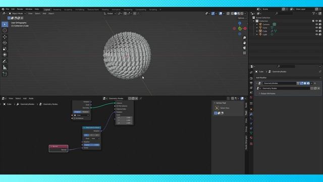Click the green Y axis gizmo
This screenshot has height=182, width=323.
tap(240, 29)
